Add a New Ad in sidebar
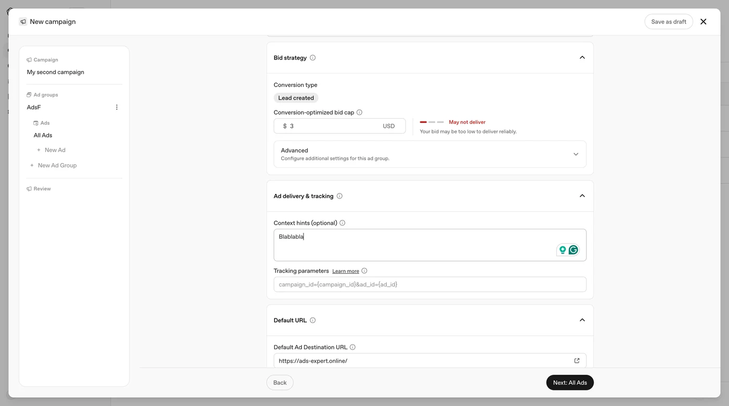The image size is (729, 406). (x=51, y=150)
